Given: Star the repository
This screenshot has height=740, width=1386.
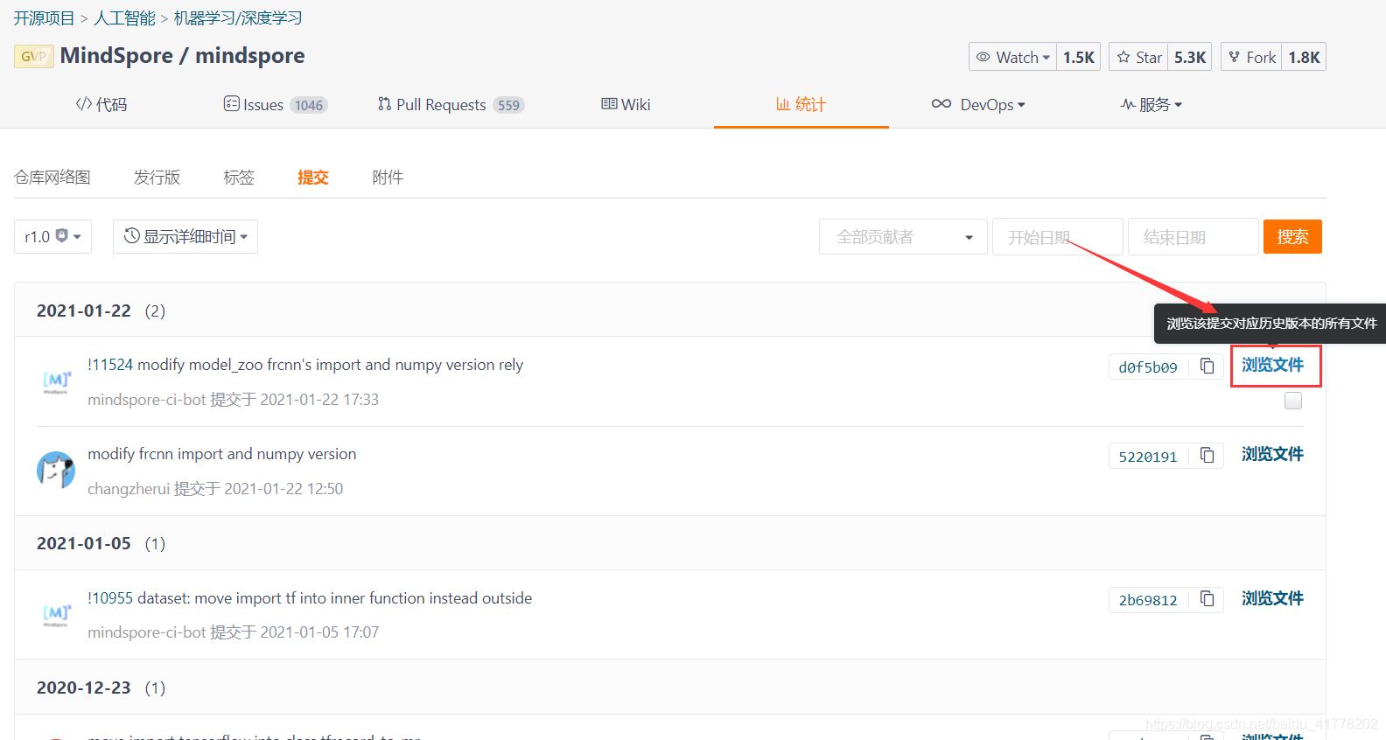Looking at the screenshot, I should 1139,57.
